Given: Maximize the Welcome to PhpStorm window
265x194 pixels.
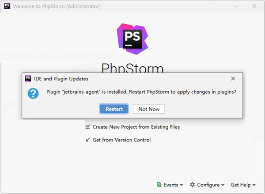Looking at the screenshot, I should pyautogui.click(x=237, y=6).
